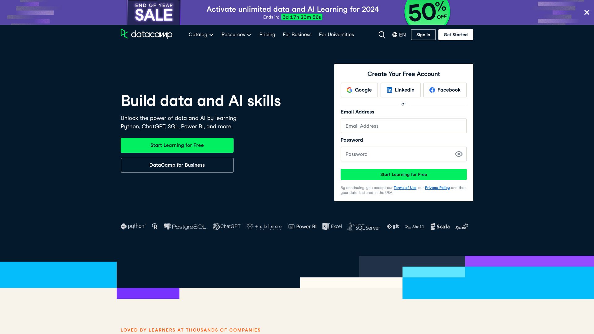The height and width of the screenshot is (334, 594).
Task: Open the EN language selector
Action: coord(399,35)
